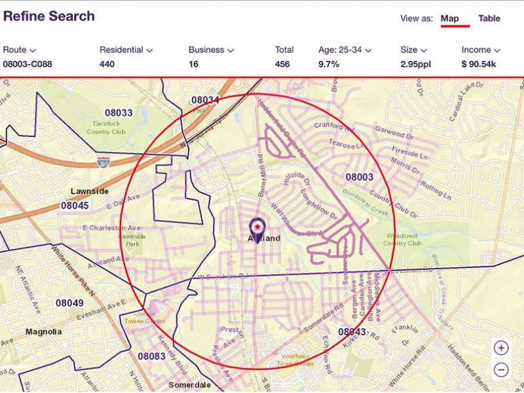Viewport: 524px width, 393px height.
Task: Select ZIP 08033 near Tavistock Country Club
Action: (x=118, y=111)
